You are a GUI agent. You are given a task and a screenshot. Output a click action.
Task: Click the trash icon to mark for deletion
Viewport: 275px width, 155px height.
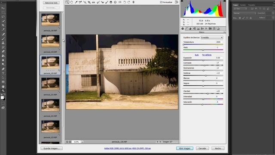pyautogui.click(x=134, y=2)
